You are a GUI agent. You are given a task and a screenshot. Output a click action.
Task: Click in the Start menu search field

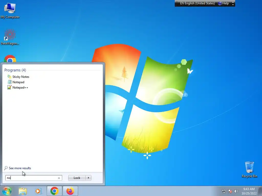34,178
